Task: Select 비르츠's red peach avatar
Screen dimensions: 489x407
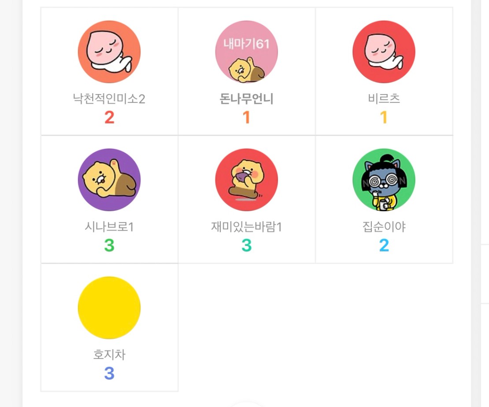Action: coord(384,52)
